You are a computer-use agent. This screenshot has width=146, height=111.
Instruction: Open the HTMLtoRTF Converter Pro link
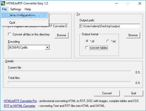[20, 101]
